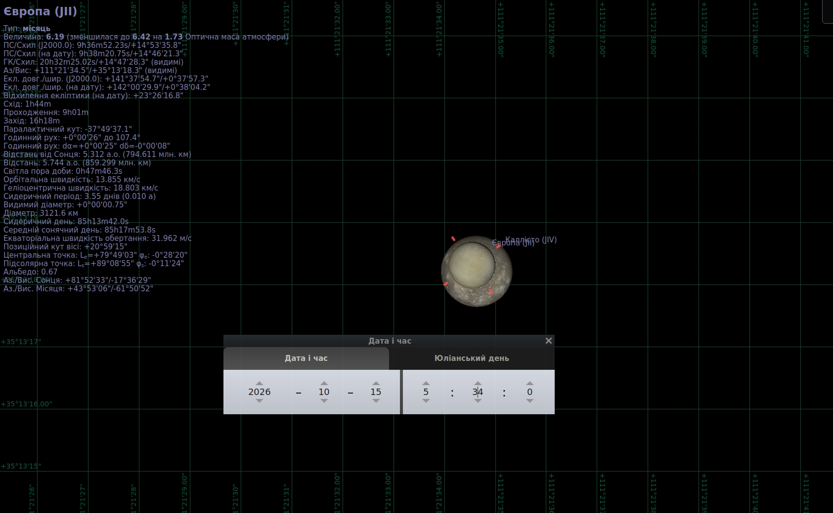
Task: Increase the seconds value 0
Action: [x=529, y=383]
